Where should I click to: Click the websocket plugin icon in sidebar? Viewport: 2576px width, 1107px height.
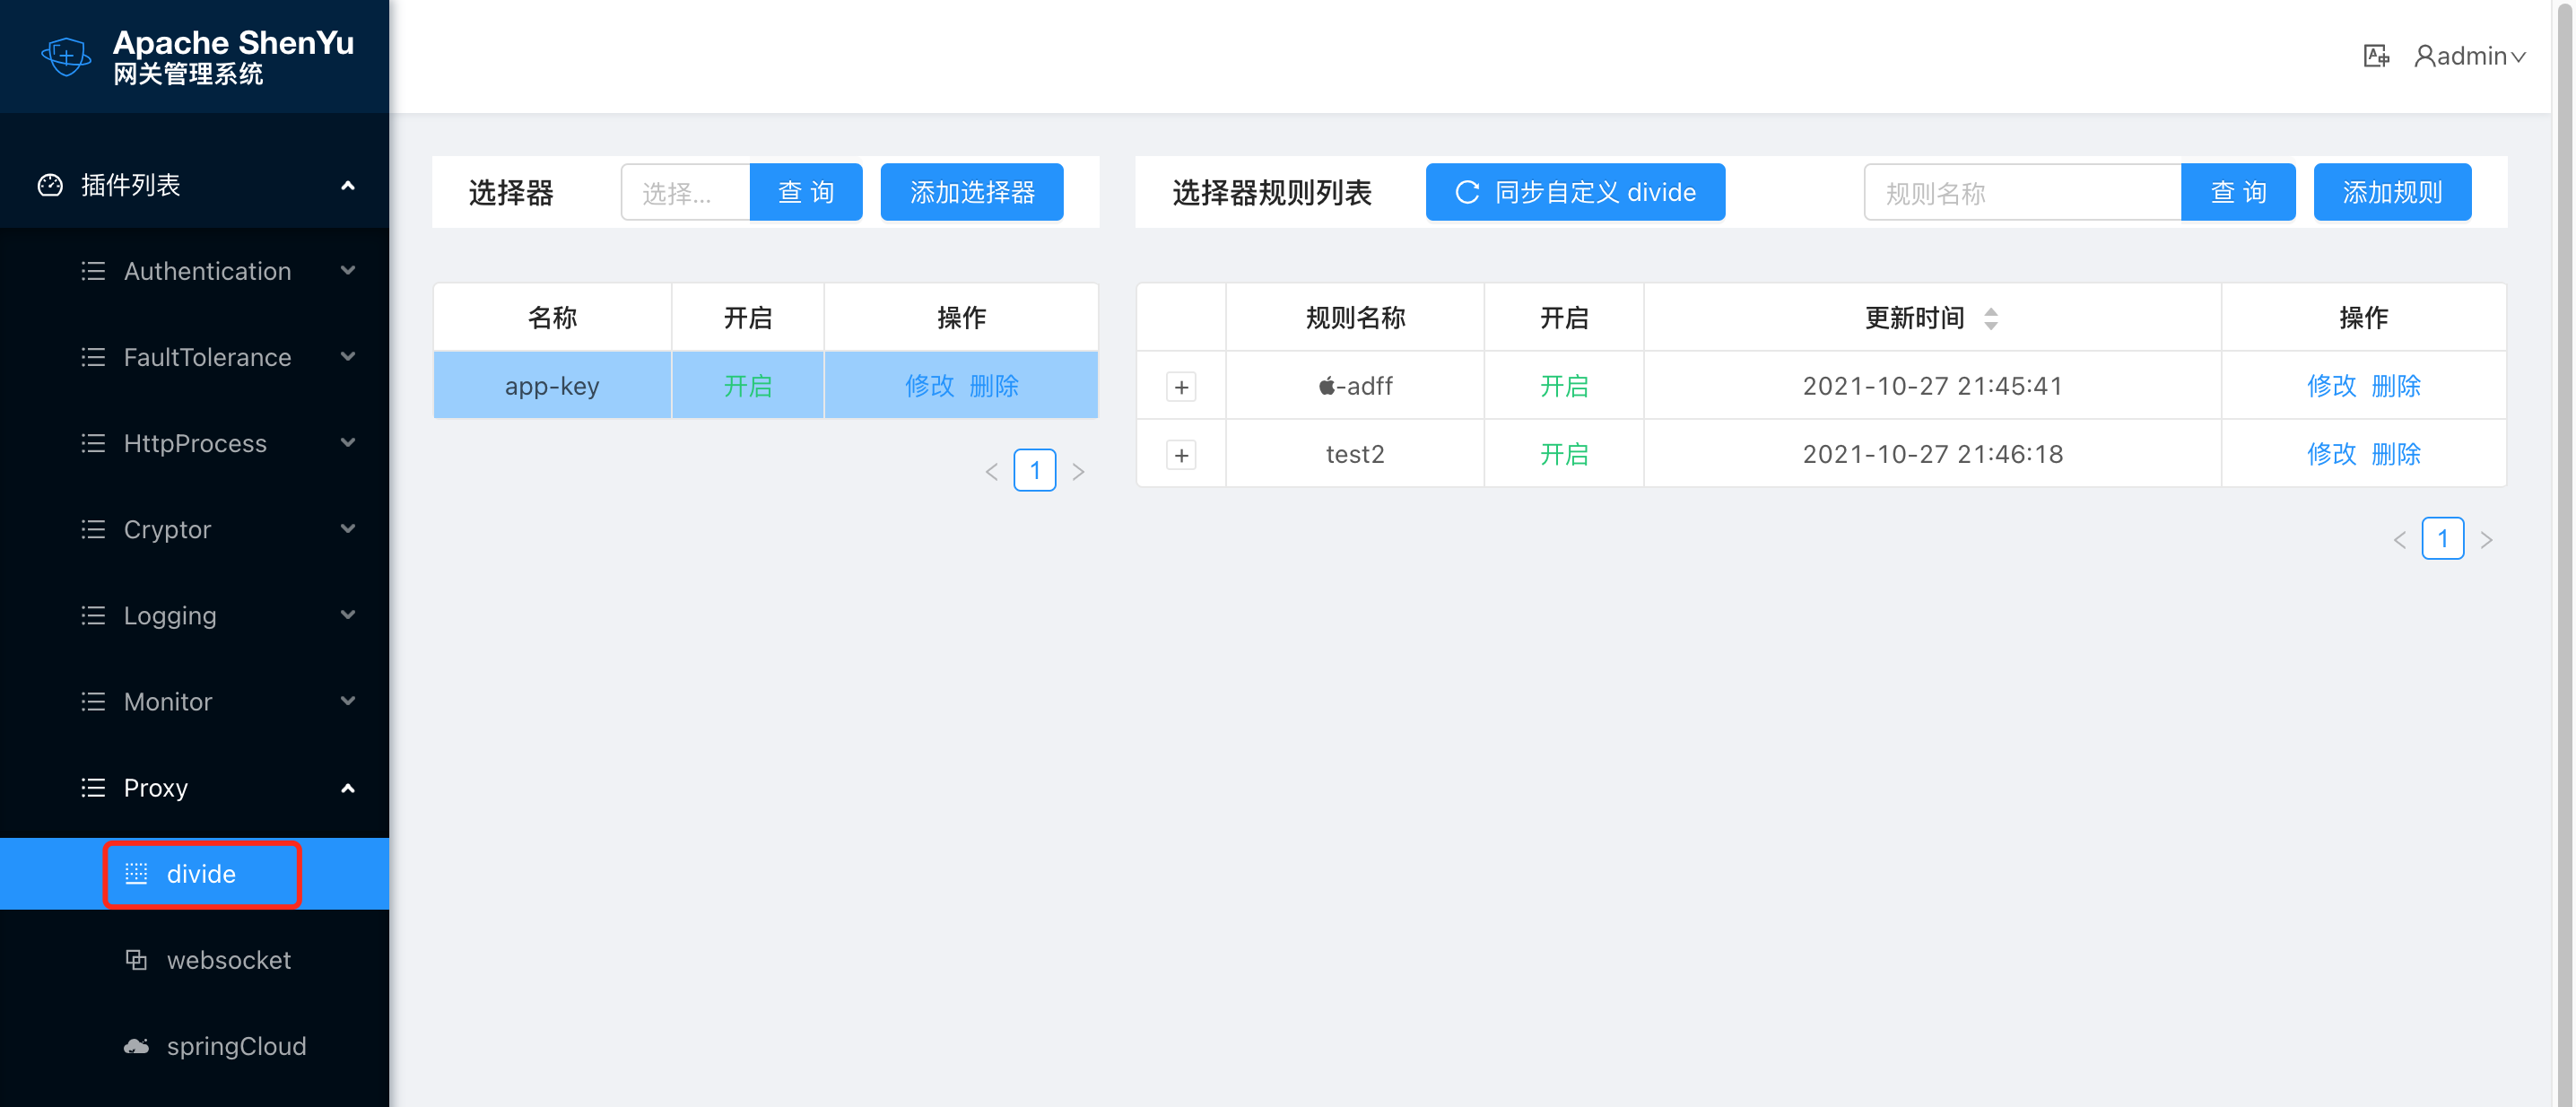tap(136, 960)
